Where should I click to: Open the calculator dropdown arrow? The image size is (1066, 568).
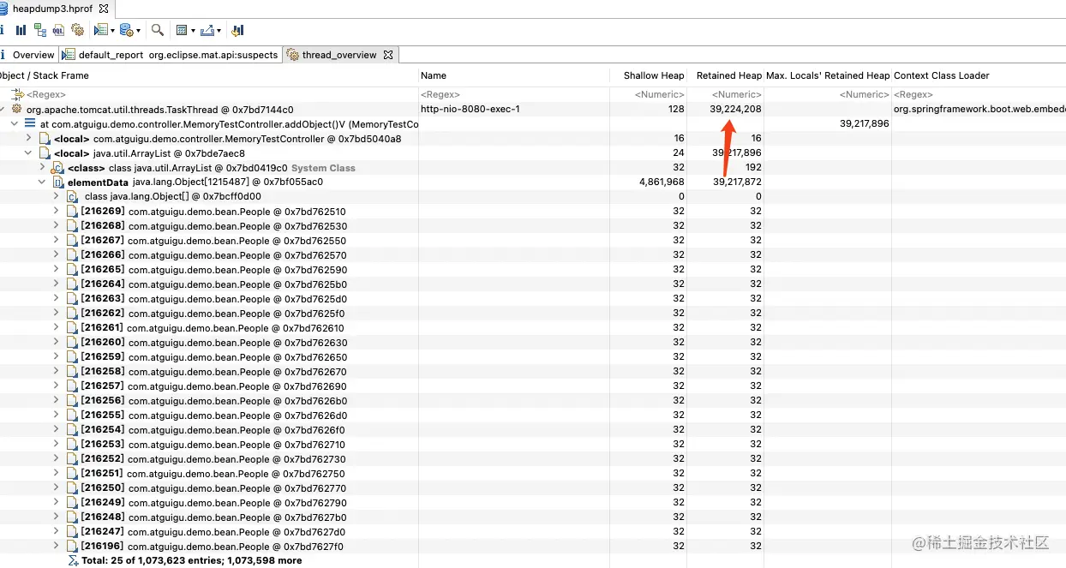(192, 31)
